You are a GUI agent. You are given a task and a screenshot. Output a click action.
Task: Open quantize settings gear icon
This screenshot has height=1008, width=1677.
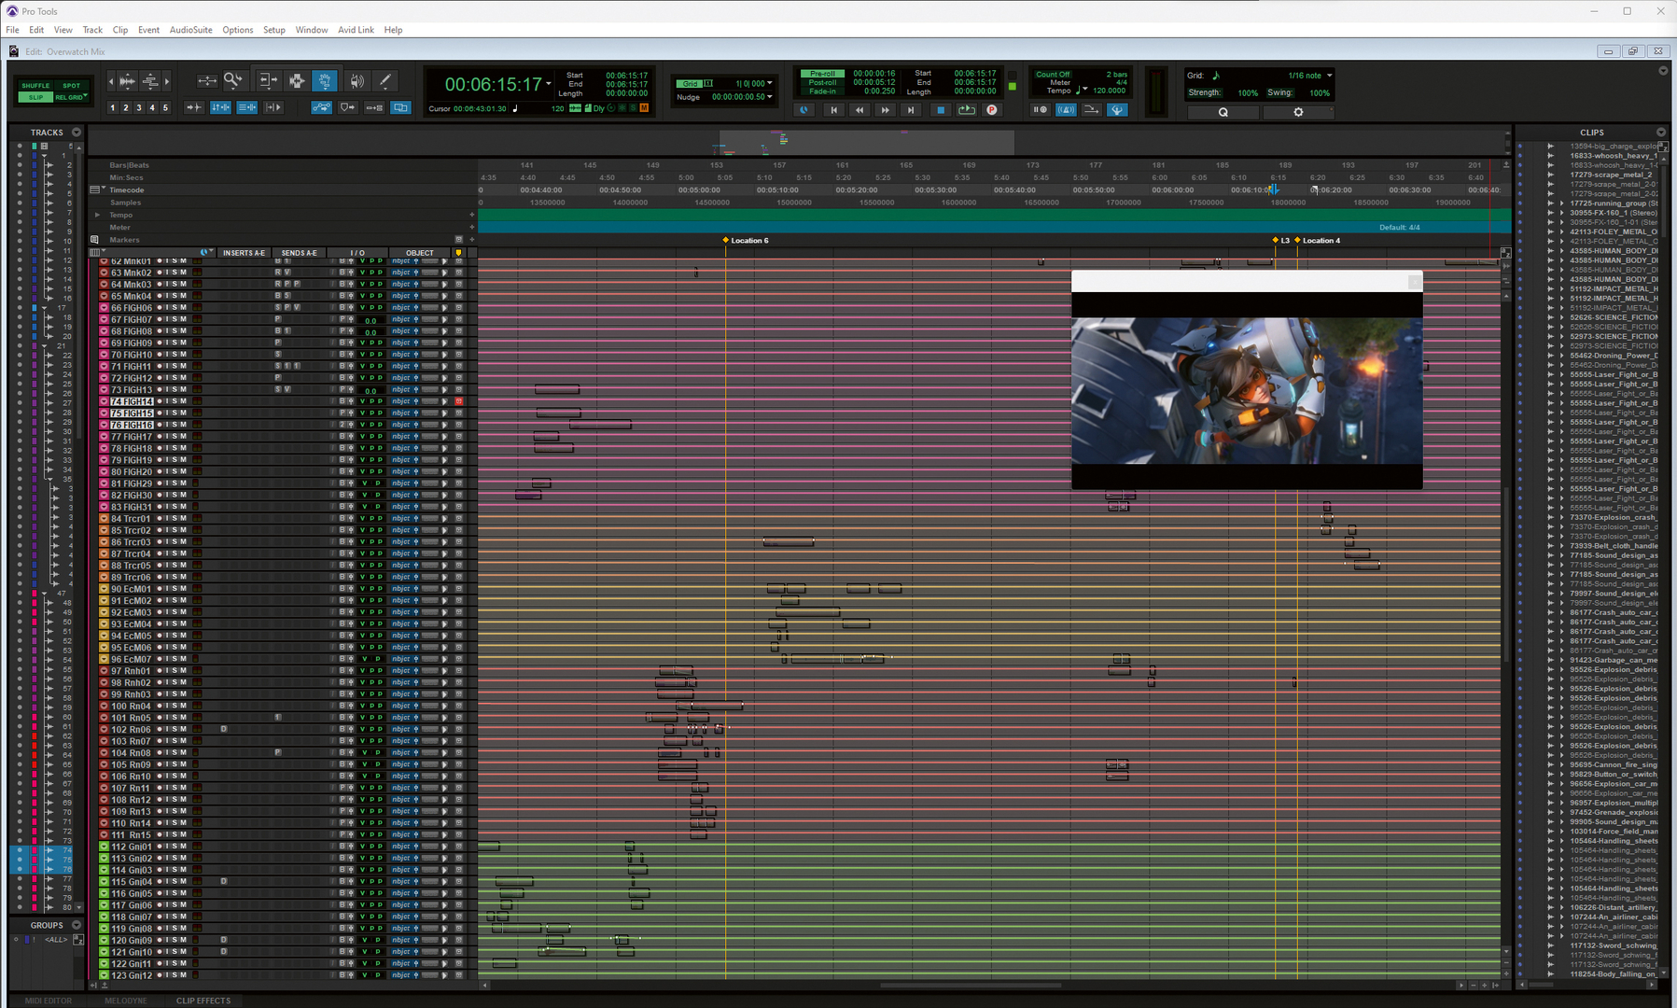click(x=1297, y=112)
